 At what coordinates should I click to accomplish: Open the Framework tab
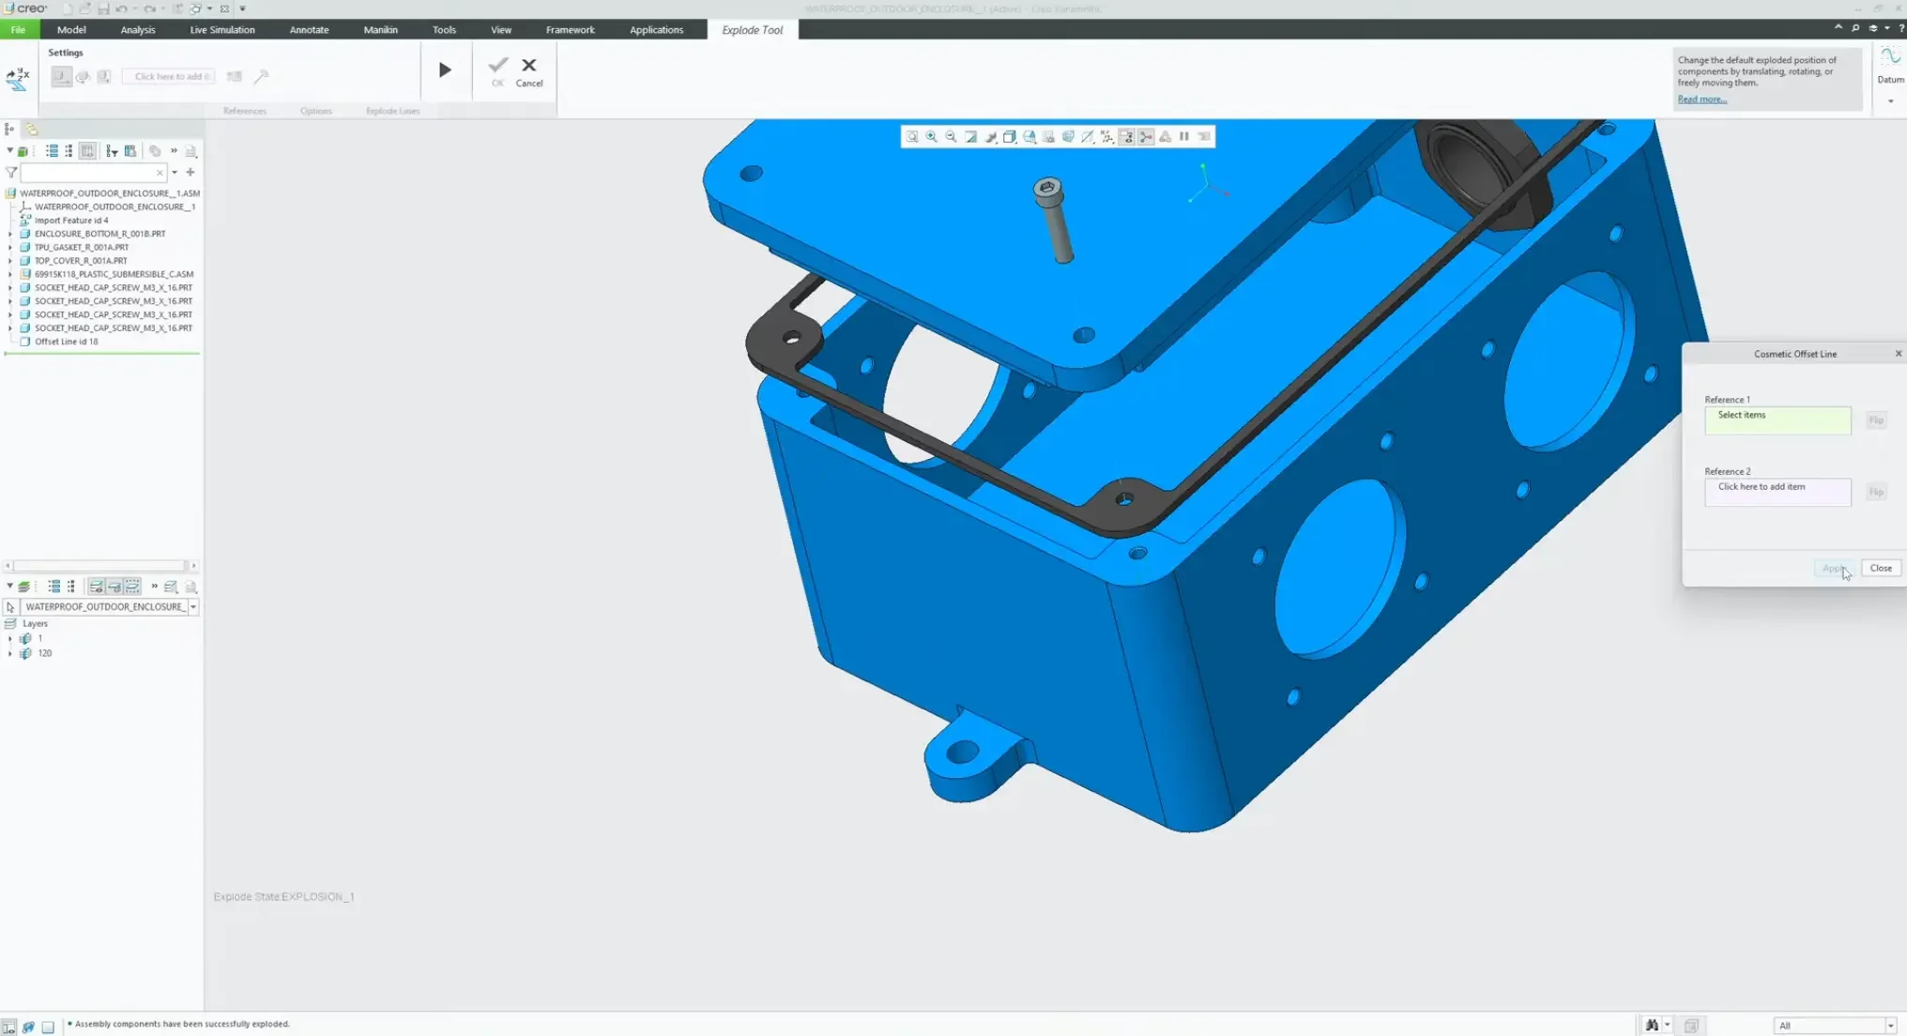[571, 30]
